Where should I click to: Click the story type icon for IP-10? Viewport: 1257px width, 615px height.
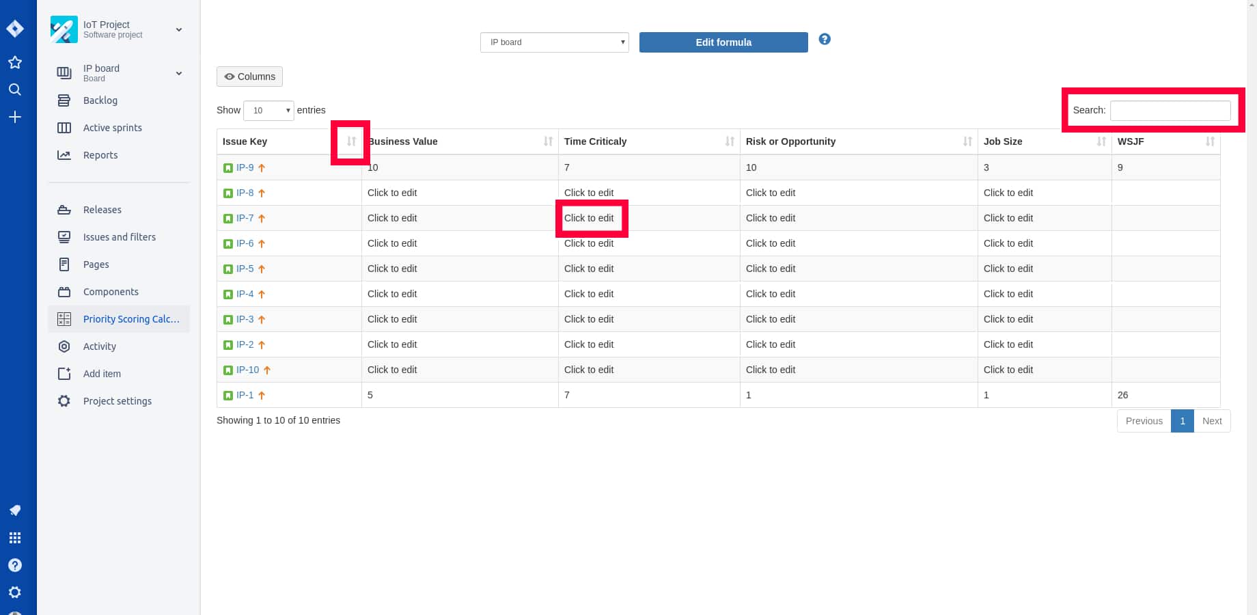(228, 370)
